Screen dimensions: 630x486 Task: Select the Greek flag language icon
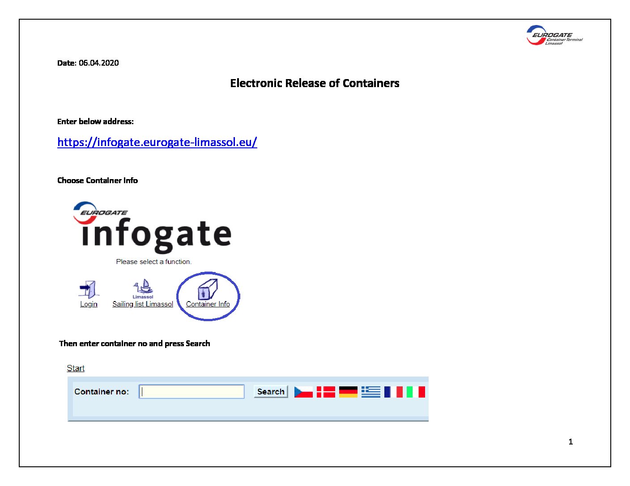coord(371,392)
